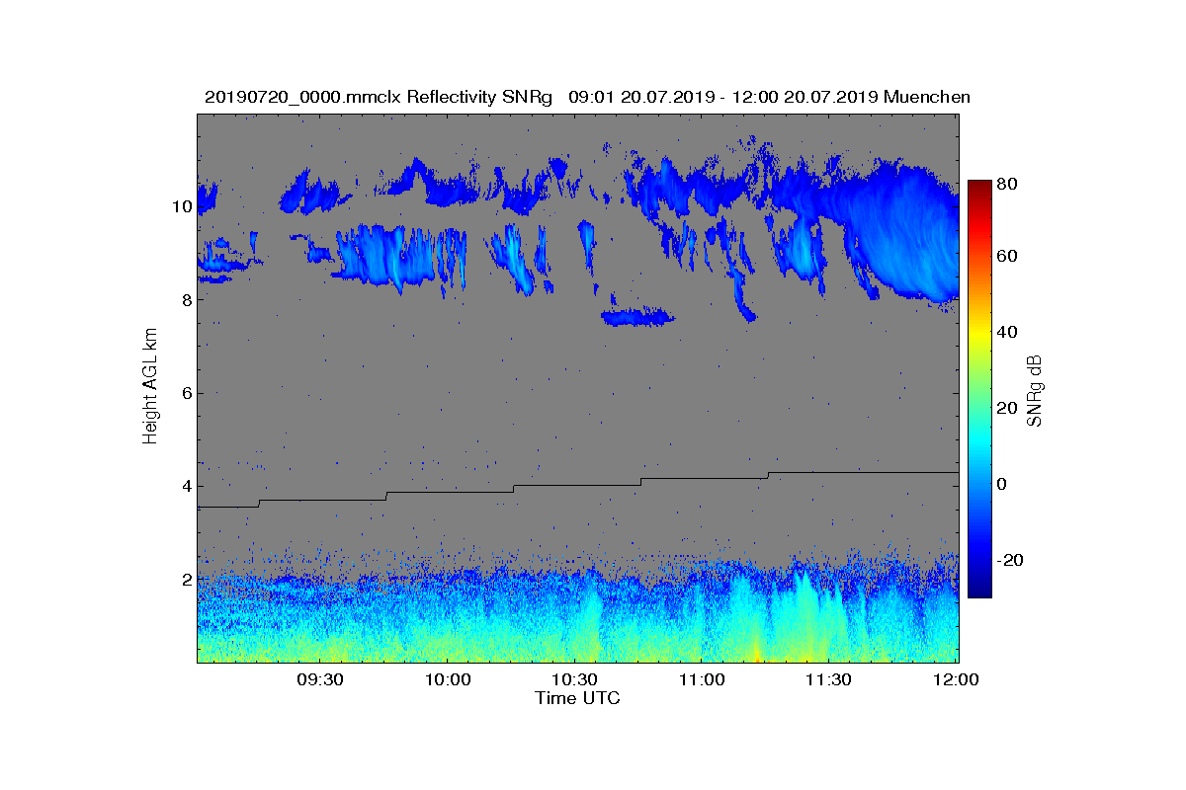Click the 10:30 time axis label
1186x790 pixels.
click(574, 679)
